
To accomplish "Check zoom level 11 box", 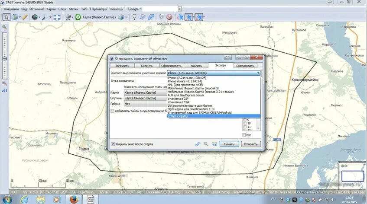I will point(245,127).
